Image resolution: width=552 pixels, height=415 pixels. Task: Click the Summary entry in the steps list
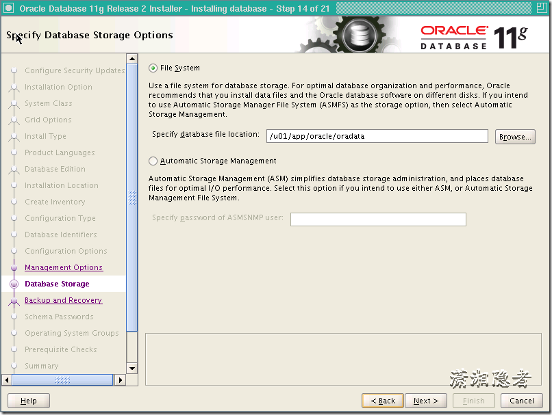(x=41, y=366)
